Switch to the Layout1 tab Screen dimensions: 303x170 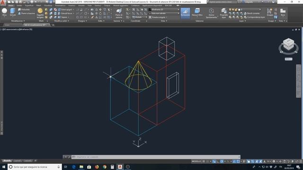coord(18,161)
